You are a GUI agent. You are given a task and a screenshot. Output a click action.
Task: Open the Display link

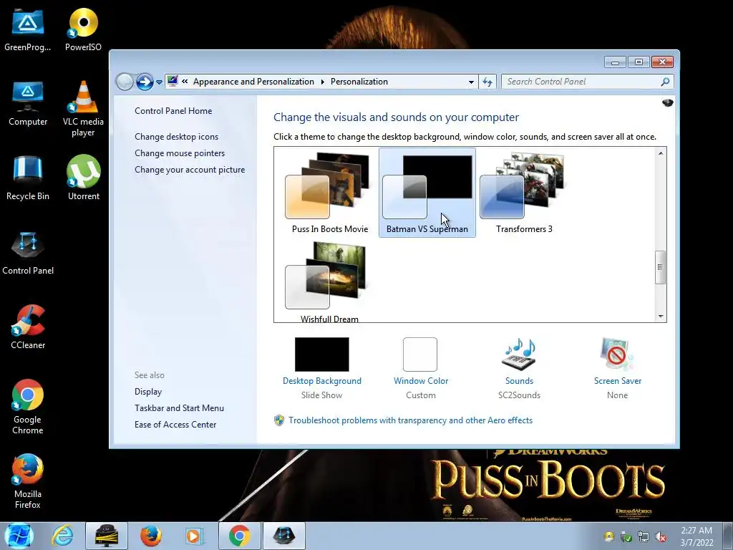[147, 392]
